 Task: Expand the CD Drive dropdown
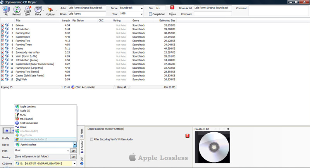click(74, 163)
